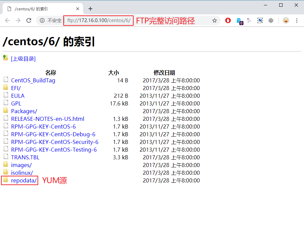Click the file icon next to TRANS.TBL
The width and height of the screenshot is (304, 244).
6,156
